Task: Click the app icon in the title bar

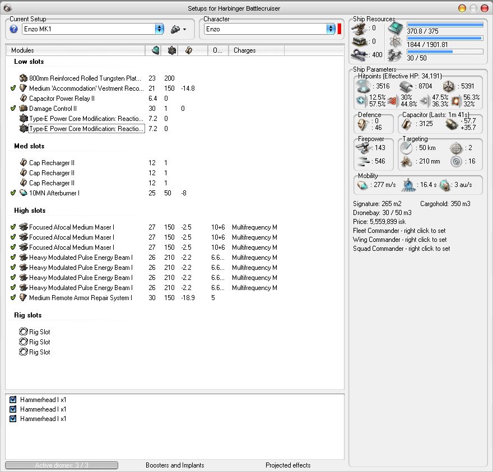Action: click(x=7, y=8)
